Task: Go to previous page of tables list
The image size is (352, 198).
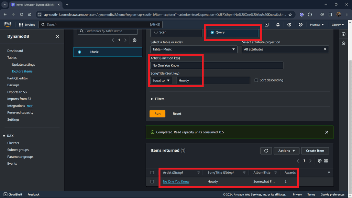Action: [x=113, y=40]
